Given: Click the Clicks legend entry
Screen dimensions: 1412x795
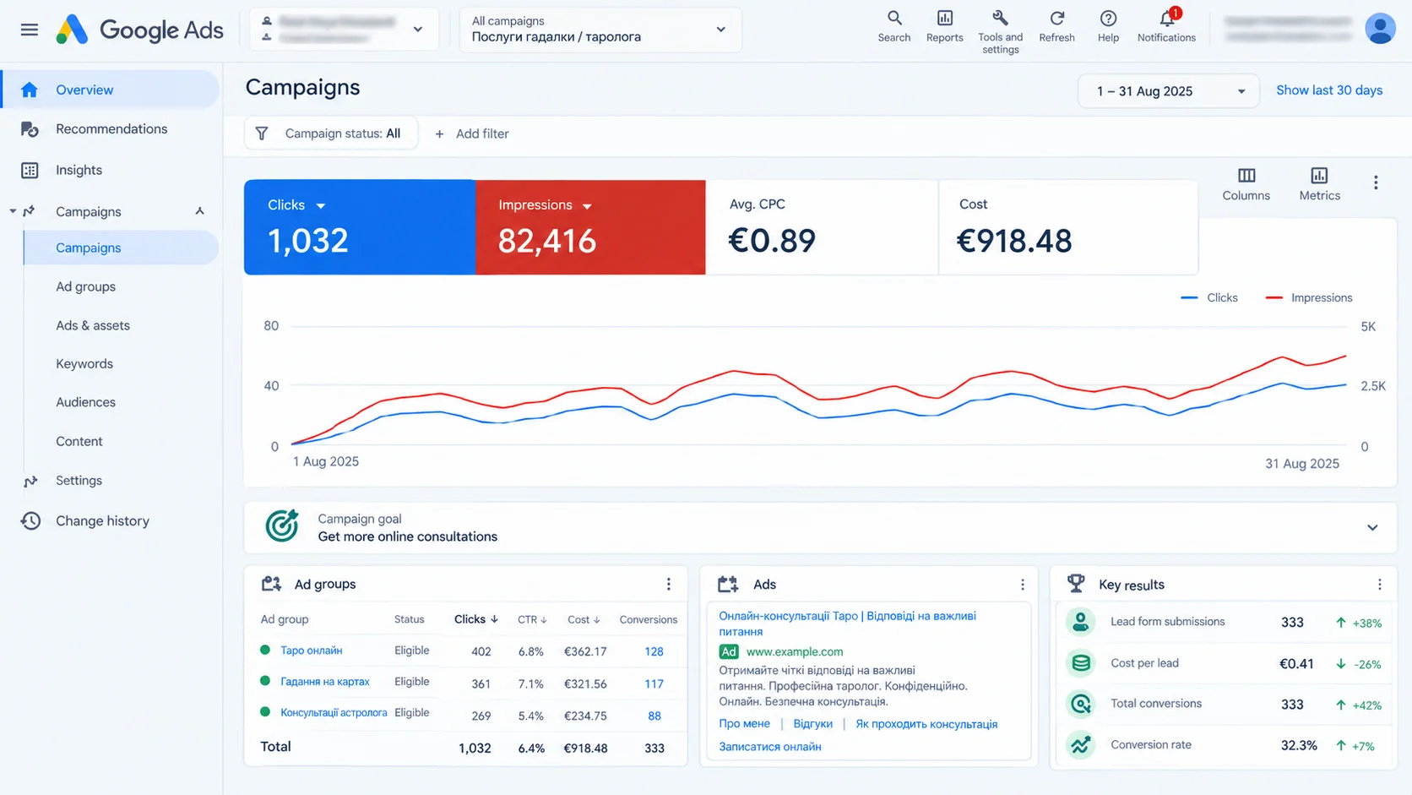Looking at the screenshot, I should pyautogui.click(x=1208, y=297).
